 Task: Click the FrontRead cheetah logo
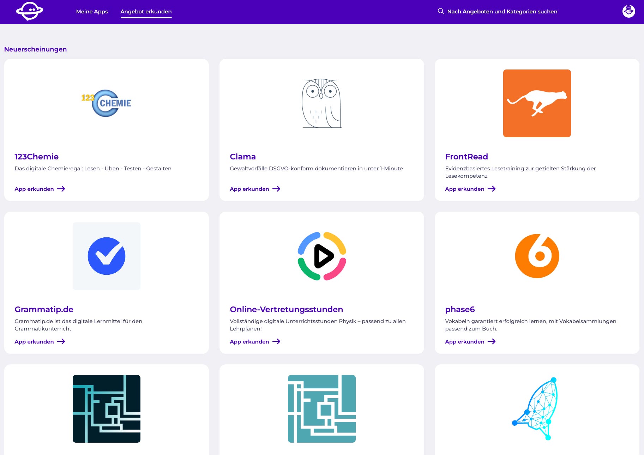(537, 103)
